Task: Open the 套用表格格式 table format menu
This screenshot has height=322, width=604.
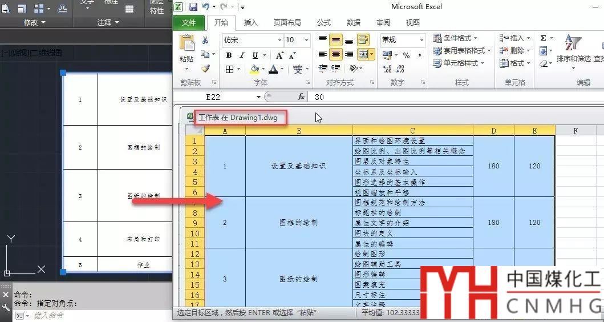Action: pos(462,50)
